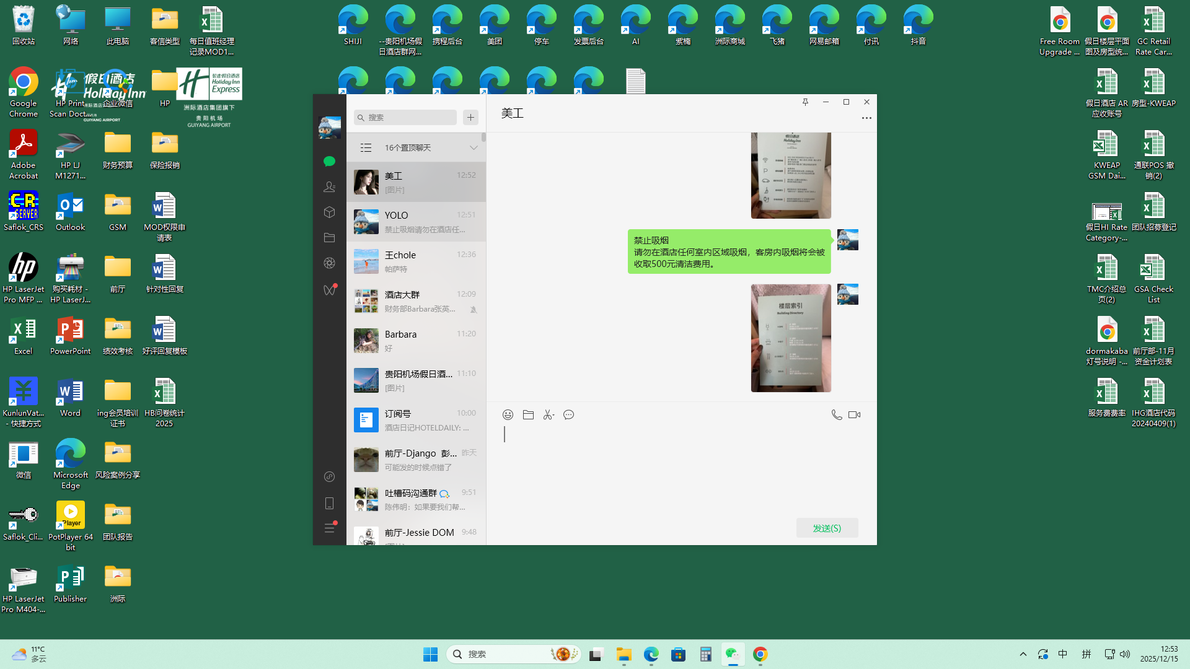Pin the WeChat window on top
The width and height of the screenshot is (1190, 669).
[805, 102]
